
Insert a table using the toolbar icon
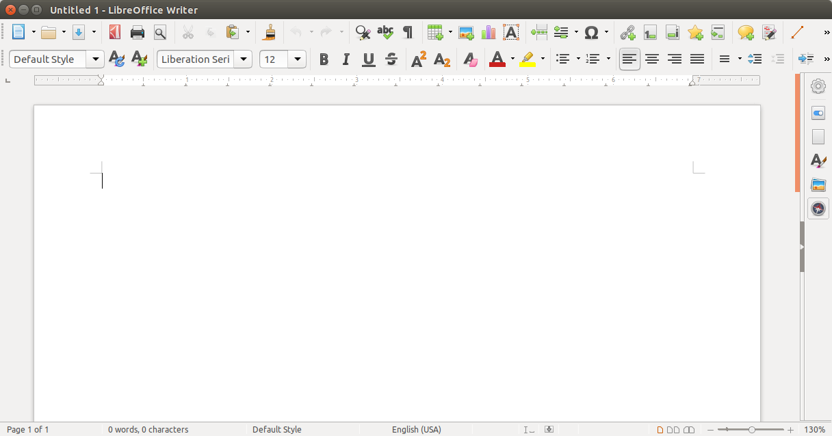[434, 32]
